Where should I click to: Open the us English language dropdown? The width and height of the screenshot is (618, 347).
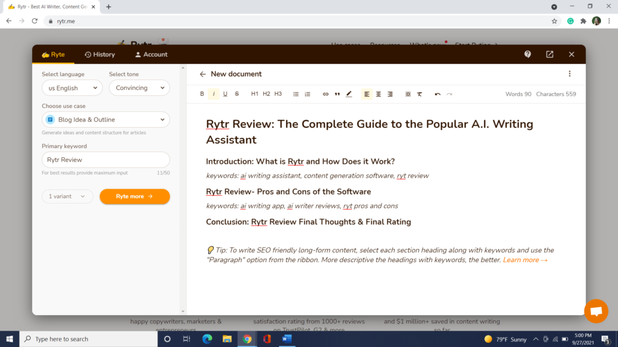click(x=72, y=88)
